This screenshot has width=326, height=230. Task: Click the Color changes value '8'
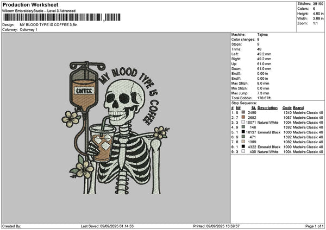[258, 40]
